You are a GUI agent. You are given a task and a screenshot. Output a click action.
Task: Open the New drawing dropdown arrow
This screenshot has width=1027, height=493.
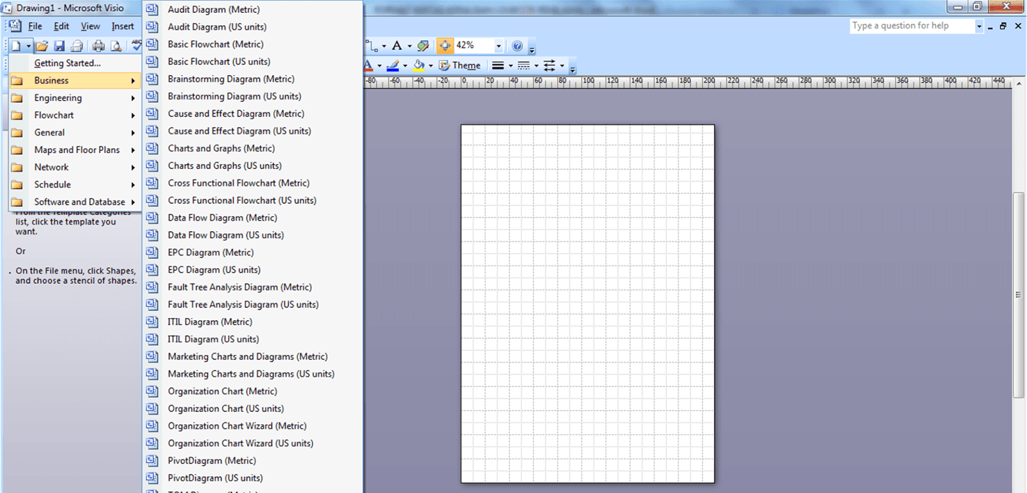pyautogui.click(x=28, y=46)
